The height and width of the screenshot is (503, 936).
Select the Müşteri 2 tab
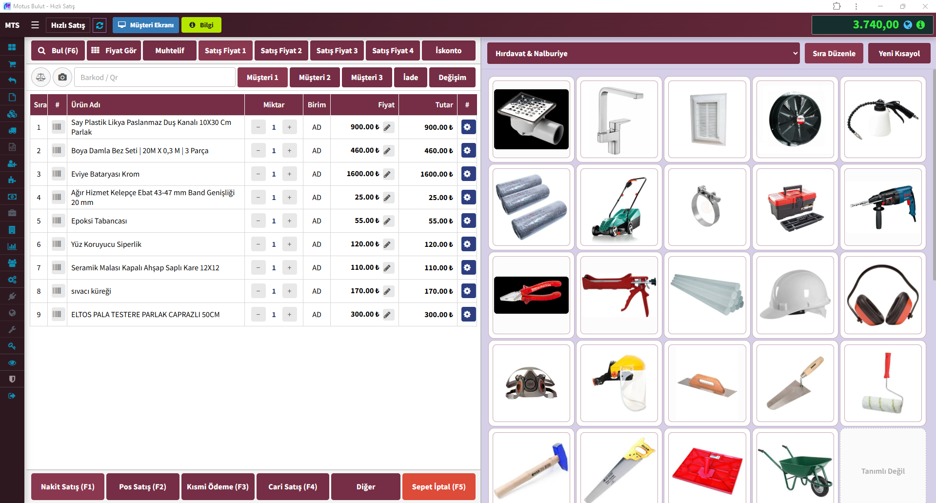click(x=315, y=78)
